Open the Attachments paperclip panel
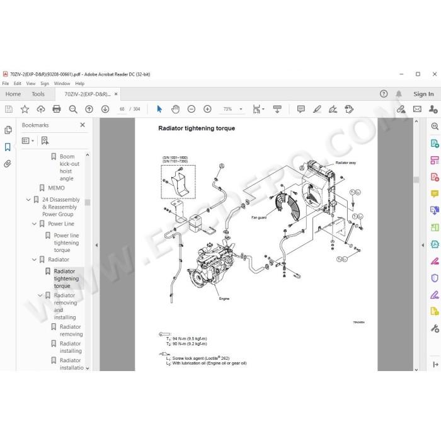This screenshot has height=441, width=441. [x=8, y=164]
